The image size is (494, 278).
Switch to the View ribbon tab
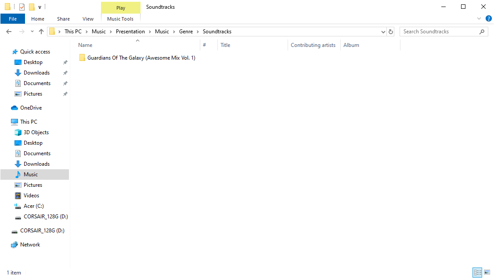88,19
